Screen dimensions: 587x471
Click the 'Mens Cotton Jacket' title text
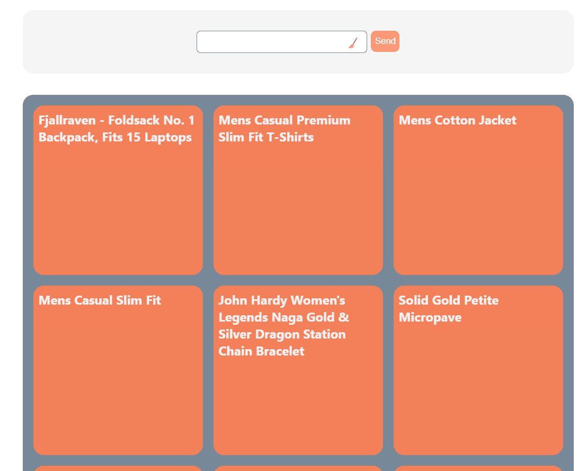pyautogui.click(x=457, y=120)
